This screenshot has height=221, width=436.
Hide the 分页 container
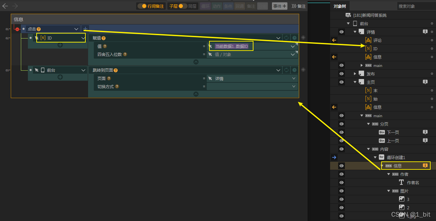point(342,124)
